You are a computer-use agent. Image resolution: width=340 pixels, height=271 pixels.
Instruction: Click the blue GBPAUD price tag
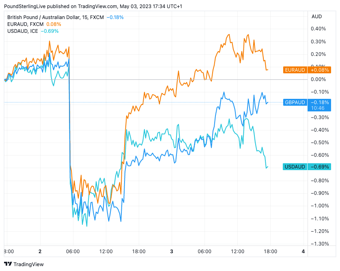click(307, 102)
